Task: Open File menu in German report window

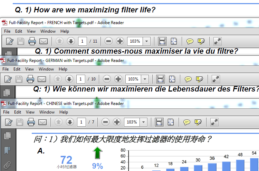Action: (x=6, y=69)
